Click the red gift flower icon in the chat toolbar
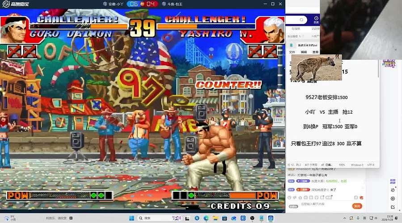This screenshot has width=402, height=223. pos(361,198)
